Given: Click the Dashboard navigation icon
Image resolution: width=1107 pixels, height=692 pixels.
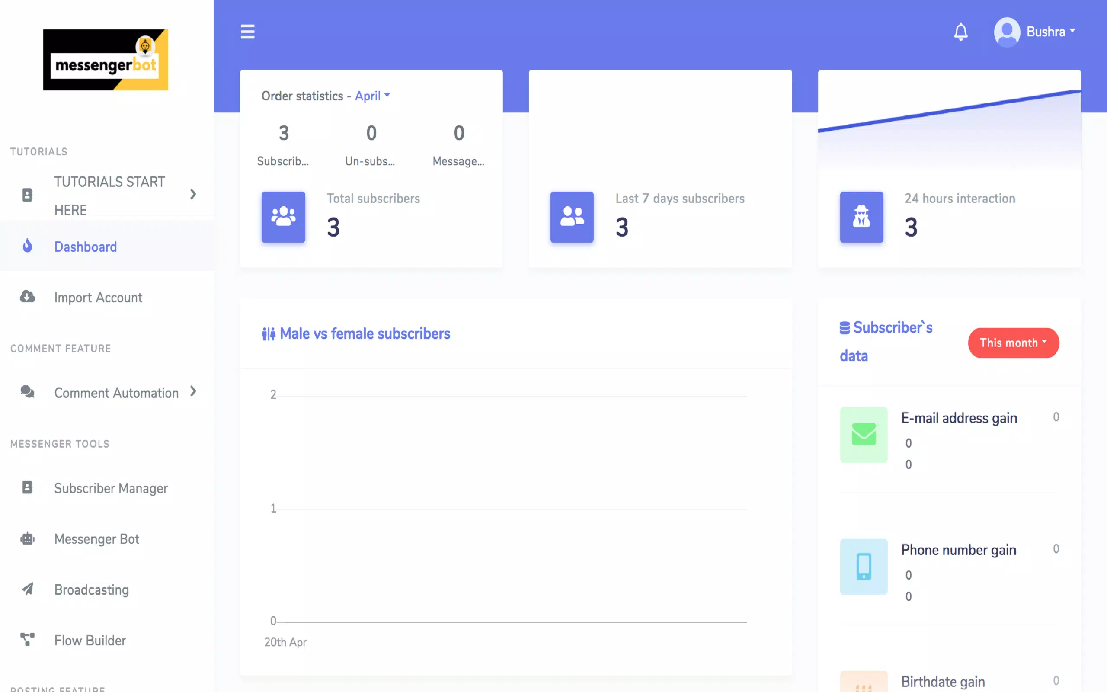Looking at the screenshot, I should pyautogui.click(x=28, y=245).
